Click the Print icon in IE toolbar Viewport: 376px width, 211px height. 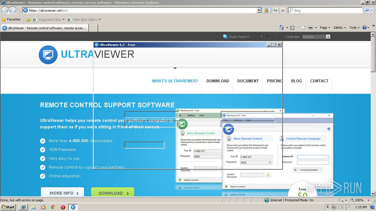[x=310, y=28]
